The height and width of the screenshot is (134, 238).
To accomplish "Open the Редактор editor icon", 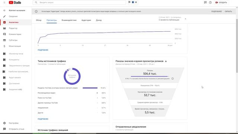I will 4,28.
